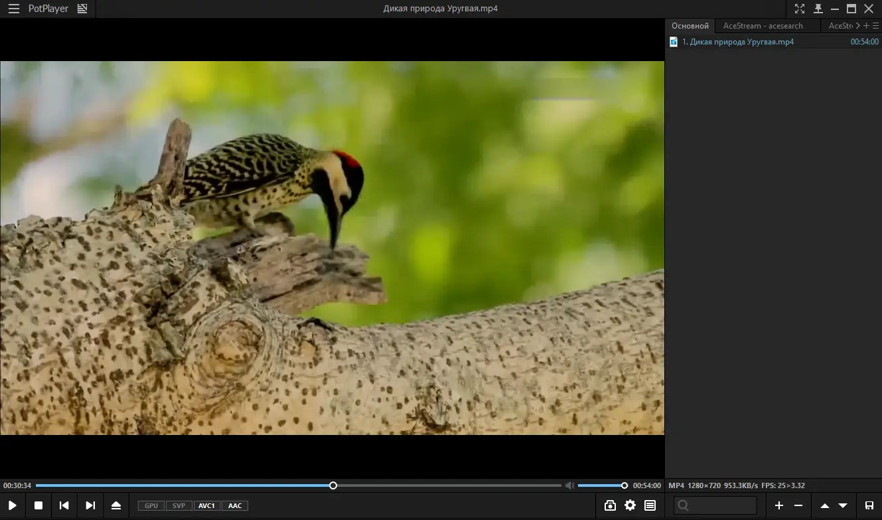Click the 1280×720 resolution in status bar

704,485
